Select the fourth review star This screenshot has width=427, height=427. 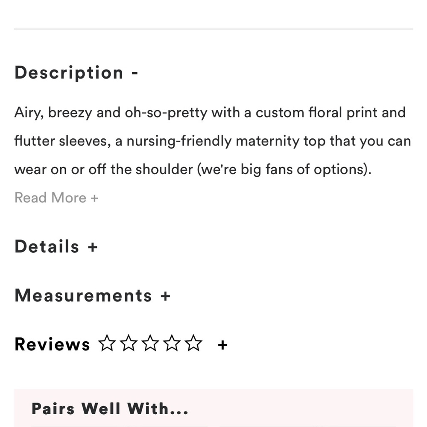coord(172,343)
